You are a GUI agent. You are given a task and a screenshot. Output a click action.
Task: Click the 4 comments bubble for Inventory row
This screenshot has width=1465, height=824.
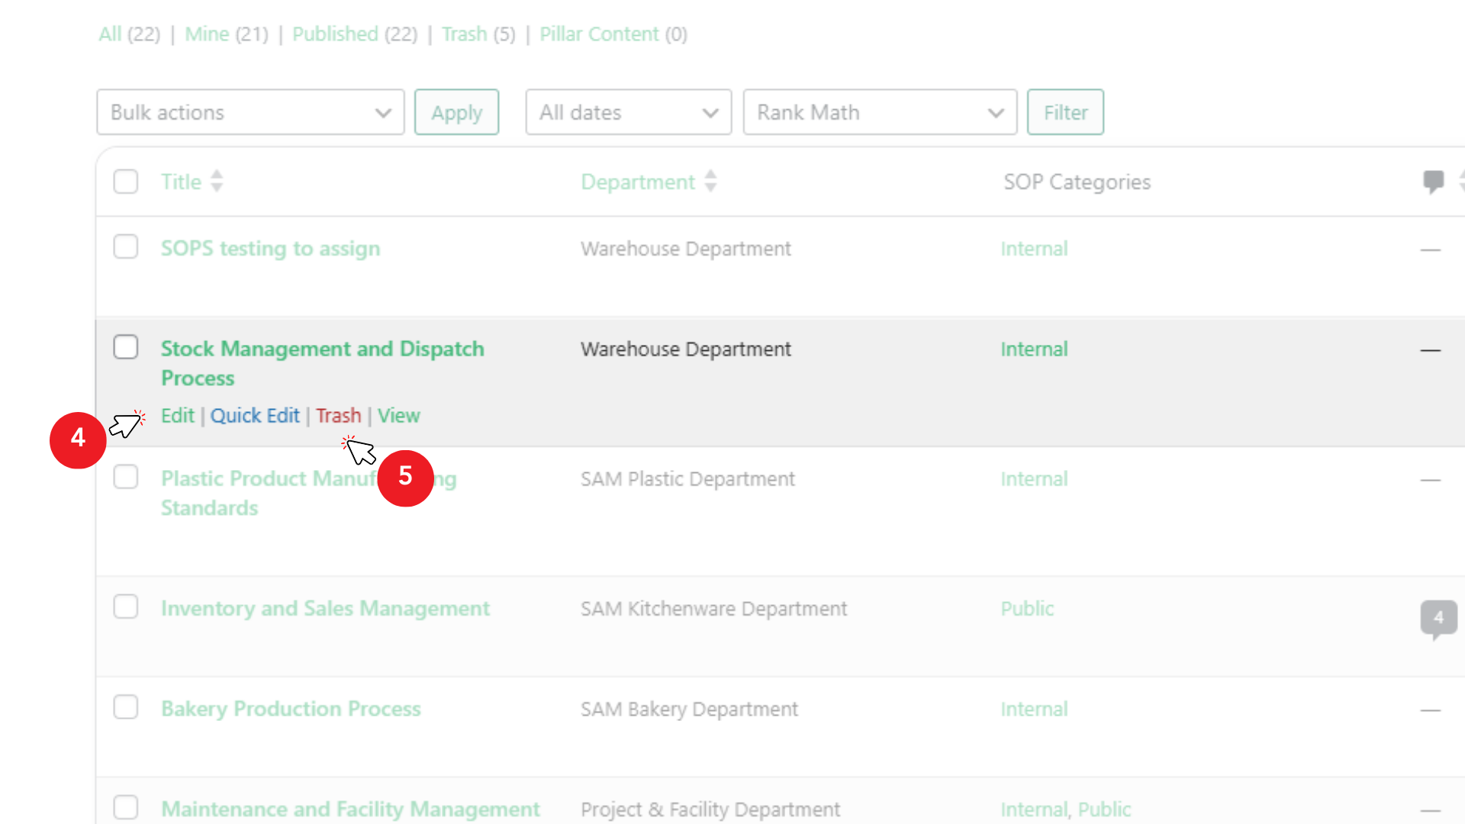1438,617
